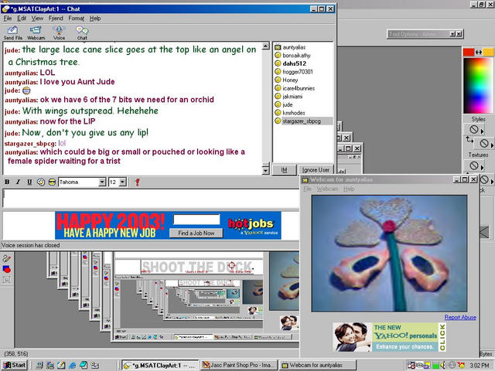The height and width of the screenshot is (371, 495).
Task: Select auntyalias in the user list
Action: pyautogui.click(x=294, y=47)
